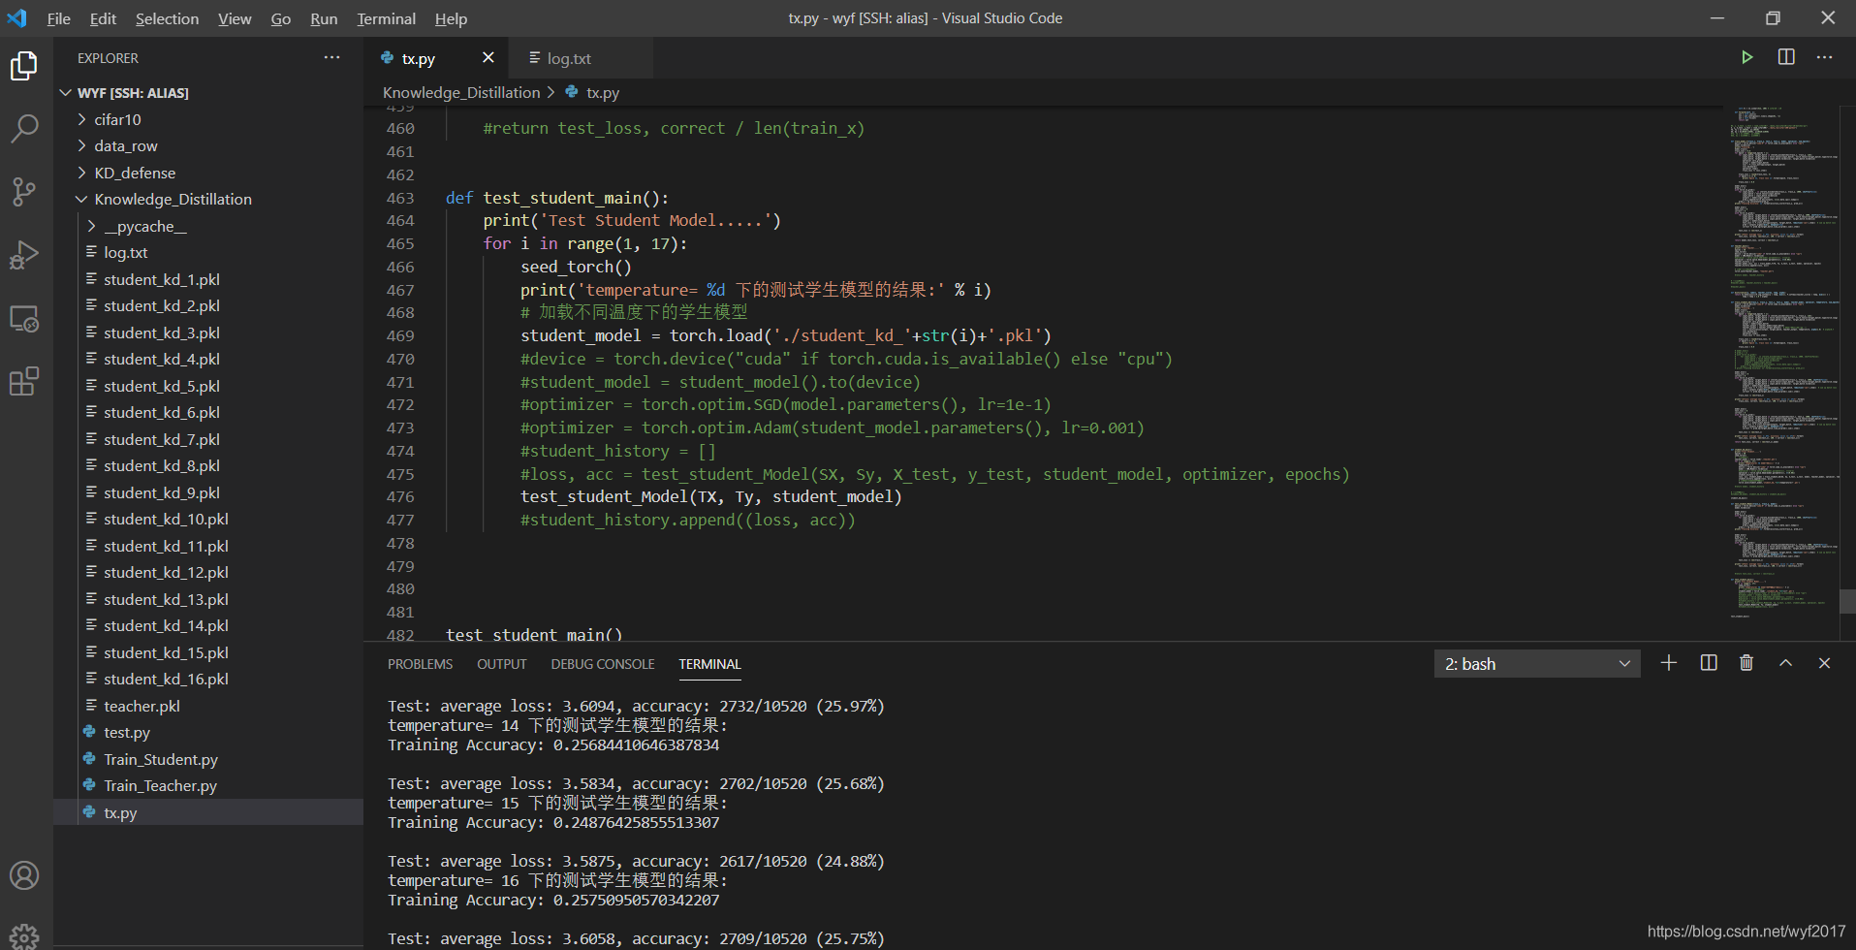Close the terminal panel
The image size is (1856, 950).
[1824, 663]
